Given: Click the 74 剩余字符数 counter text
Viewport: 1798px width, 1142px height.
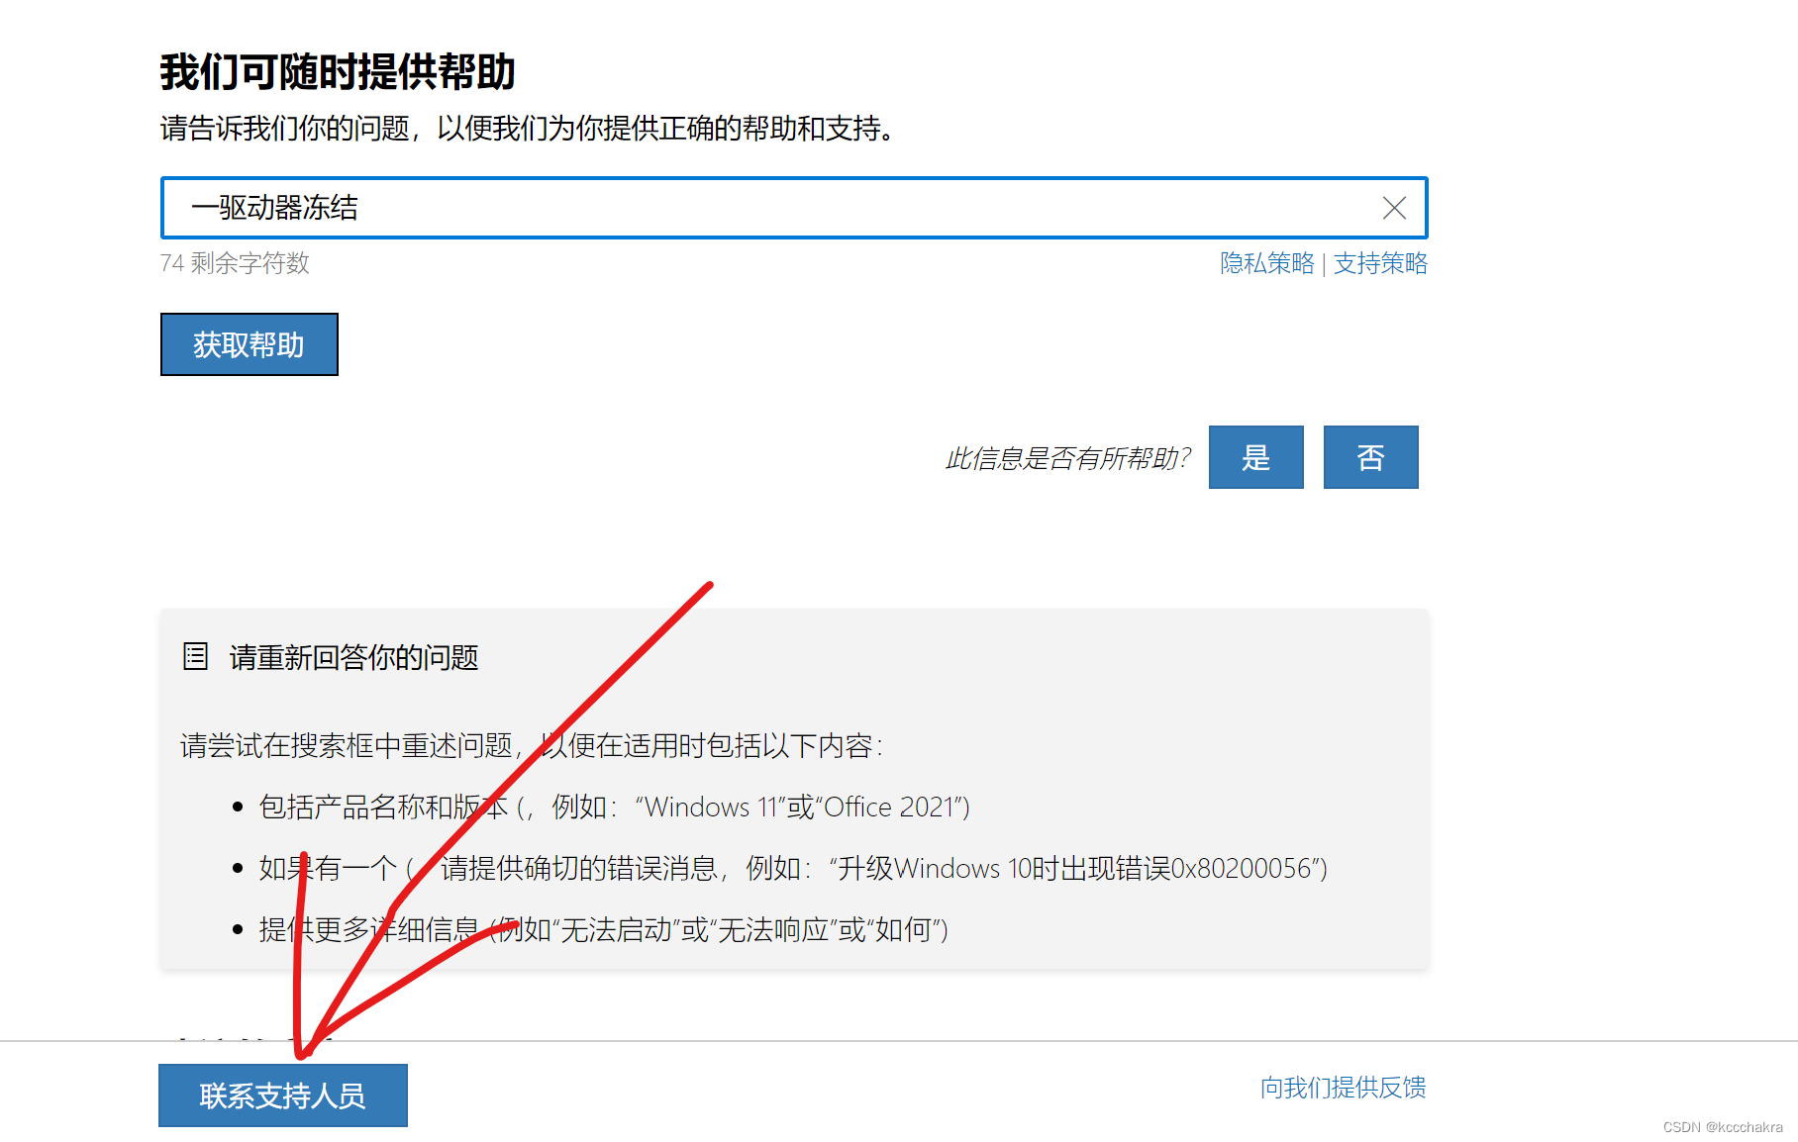Looking at the screenshot, I should [x=235, y=263].
